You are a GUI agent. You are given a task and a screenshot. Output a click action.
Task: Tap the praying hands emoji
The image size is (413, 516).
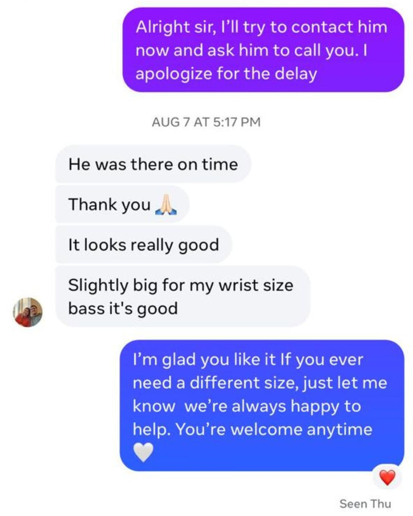pyautogui.click(x=166, y=205)
